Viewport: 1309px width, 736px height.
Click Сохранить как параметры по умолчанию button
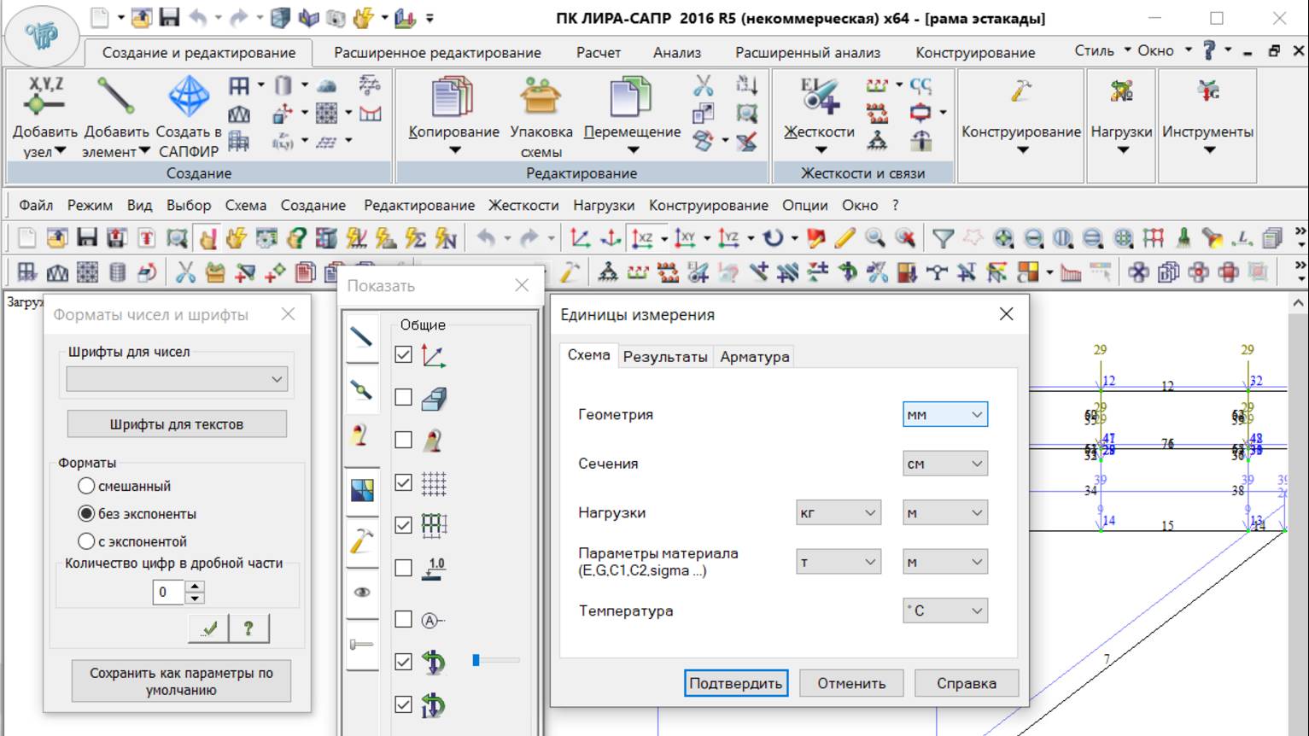pos(181,681)
